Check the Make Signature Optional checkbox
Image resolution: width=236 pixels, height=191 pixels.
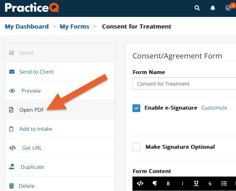point(136,147)
